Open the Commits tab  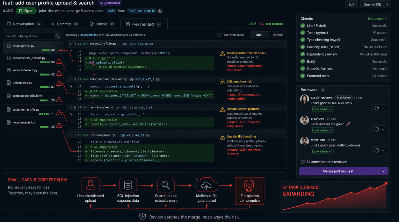64,24
